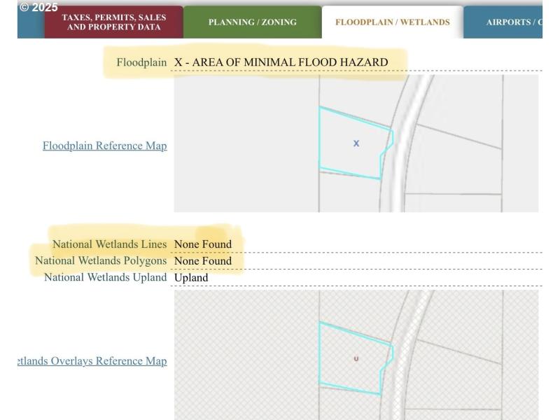The width and height of the screenshot is (560, 420).
Task: Select the Floodplain / Wetlands tab
Action: (x=392, y=22)
